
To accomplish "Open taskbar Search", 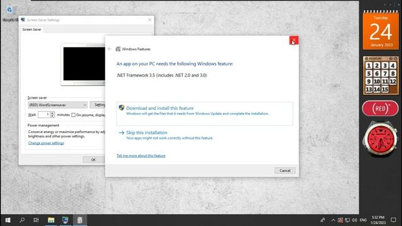I will 22,220.
